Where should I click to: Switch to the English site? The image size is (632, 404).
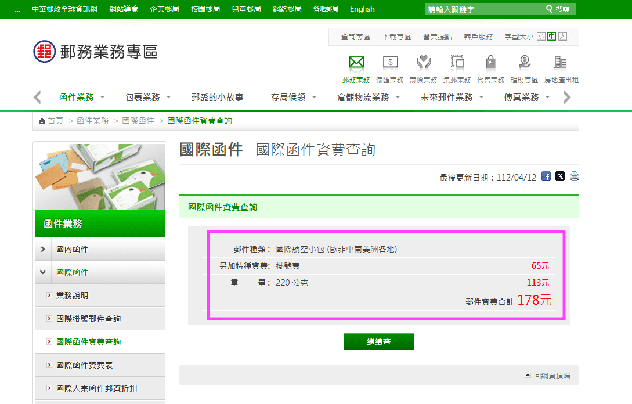(x=362, y=9)
